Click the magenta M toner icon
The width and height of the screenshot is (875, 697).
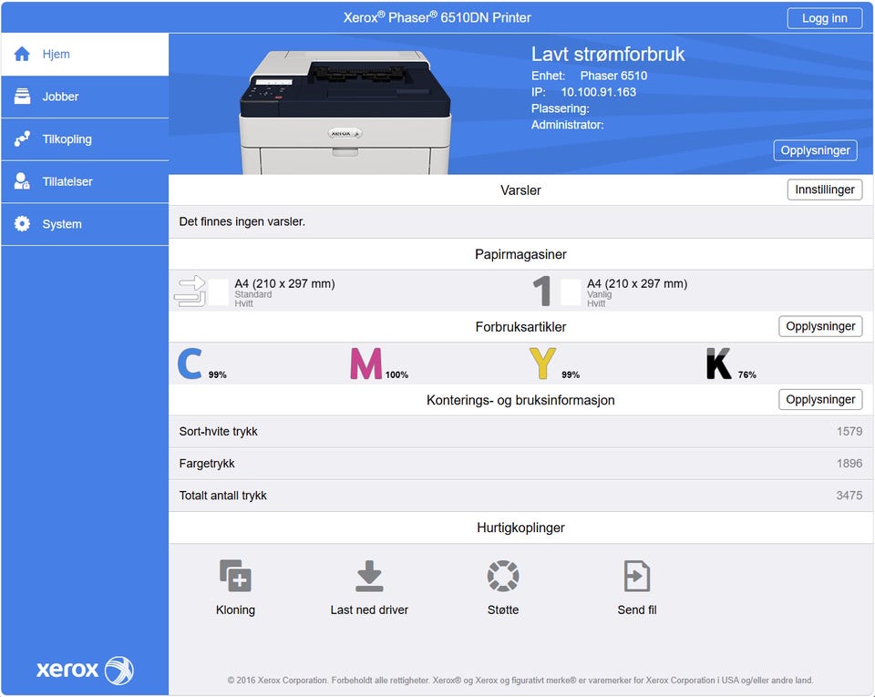pos(366,364)
